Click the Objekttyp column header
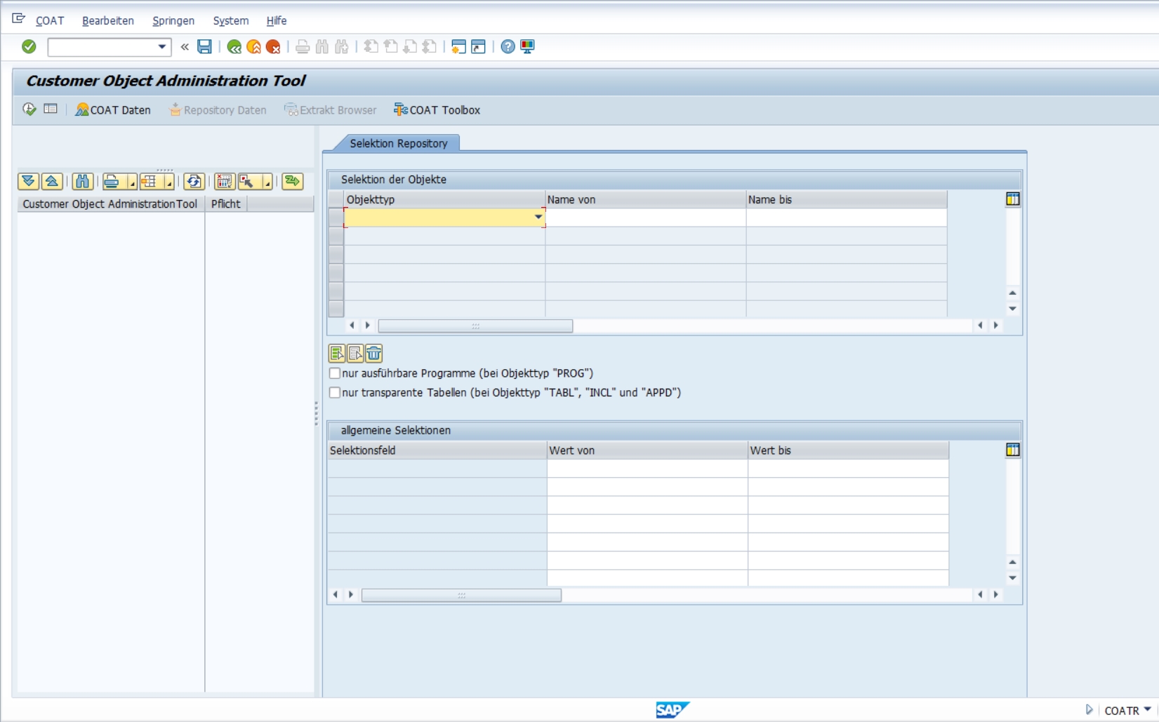The width and height of the screenshot is (1159, 722). [x=444, y=199]
